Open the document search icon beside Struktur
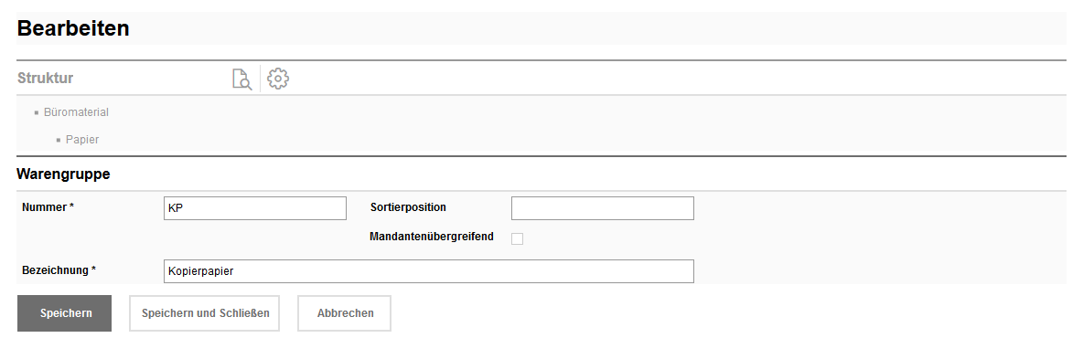 coord(241,79)
